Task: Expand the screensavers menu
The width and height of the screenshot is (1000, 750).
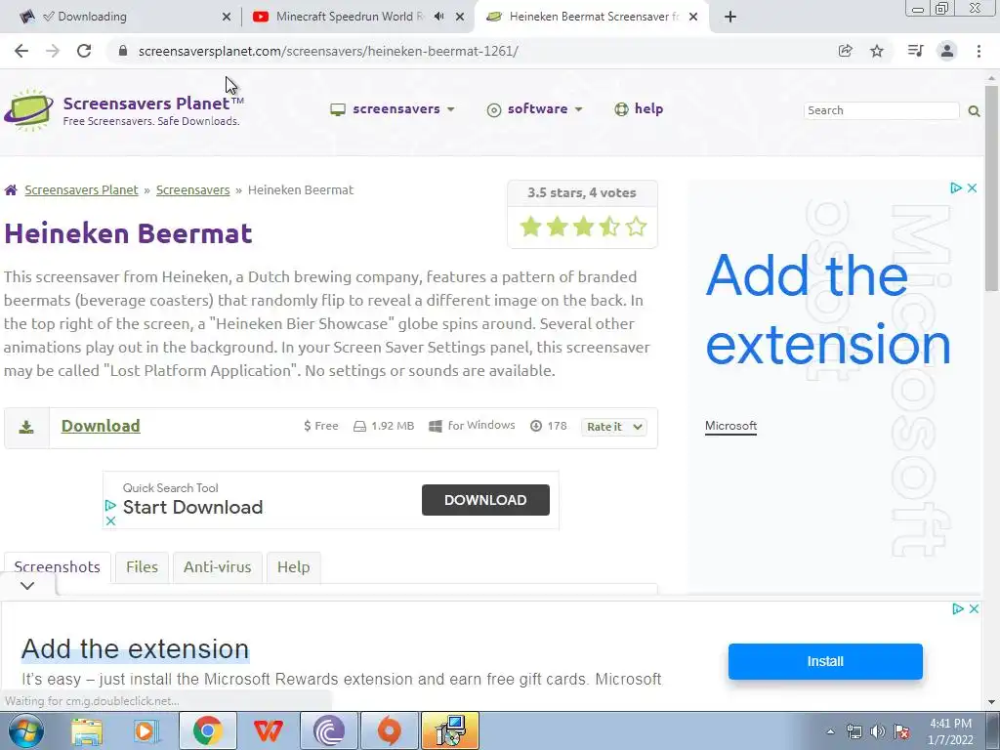Action: pyautogui.click(x=393, y=109)
